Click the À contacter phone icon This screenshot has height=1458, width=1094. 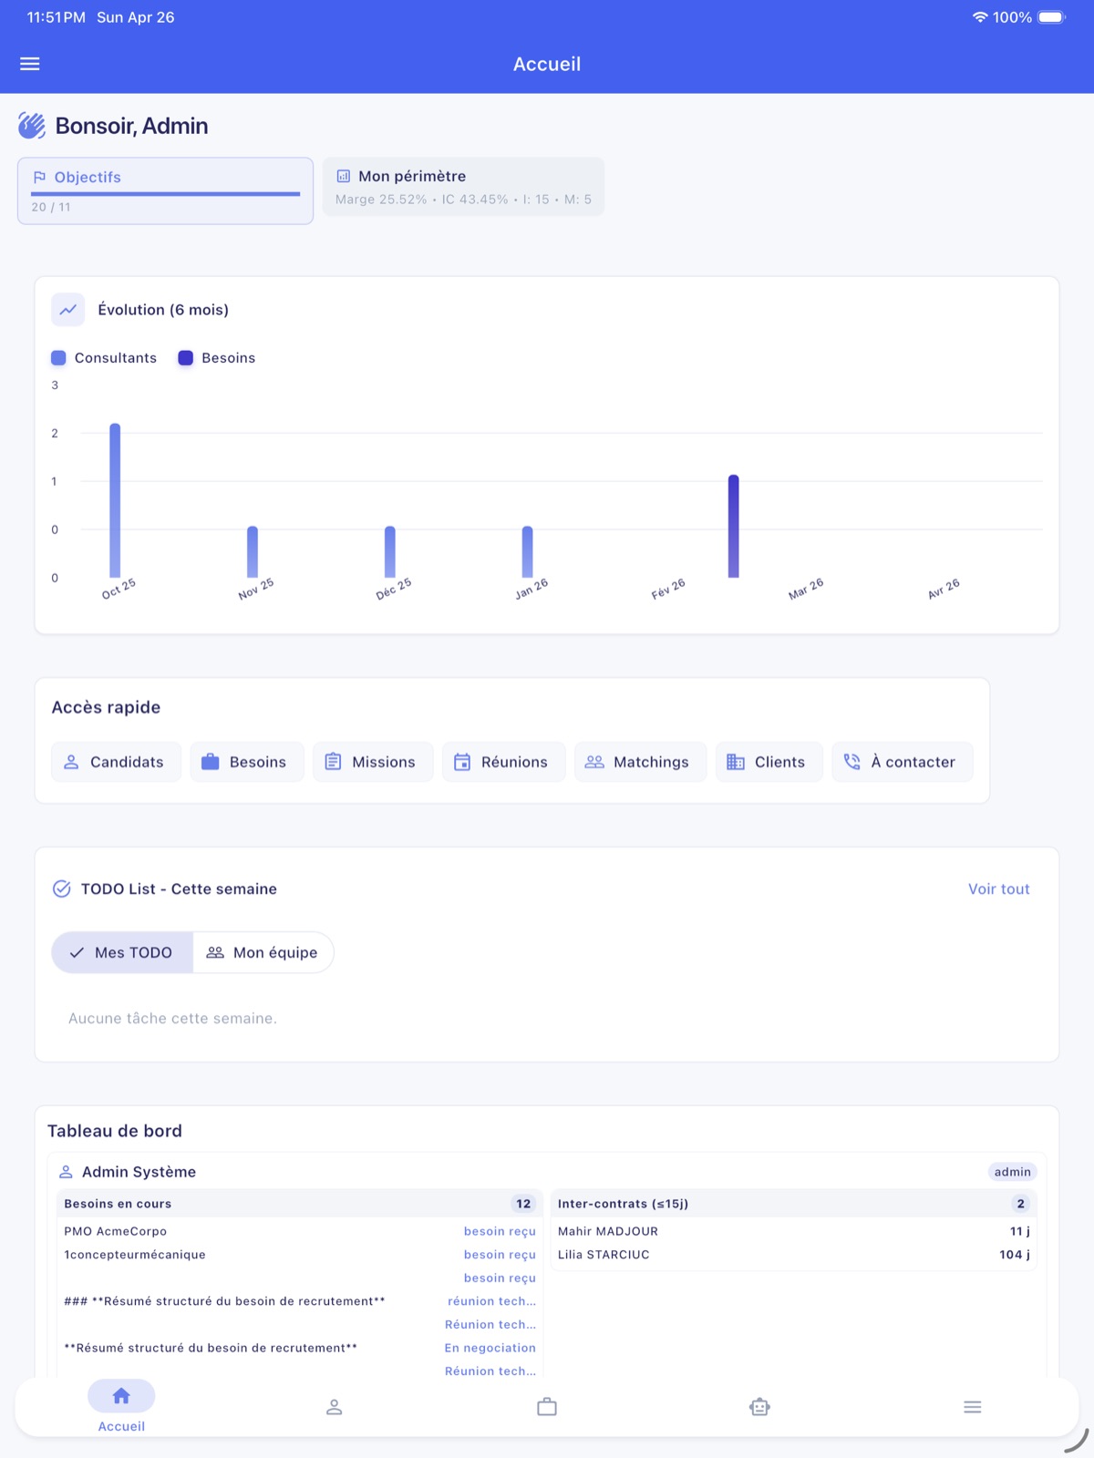point(851,762)
